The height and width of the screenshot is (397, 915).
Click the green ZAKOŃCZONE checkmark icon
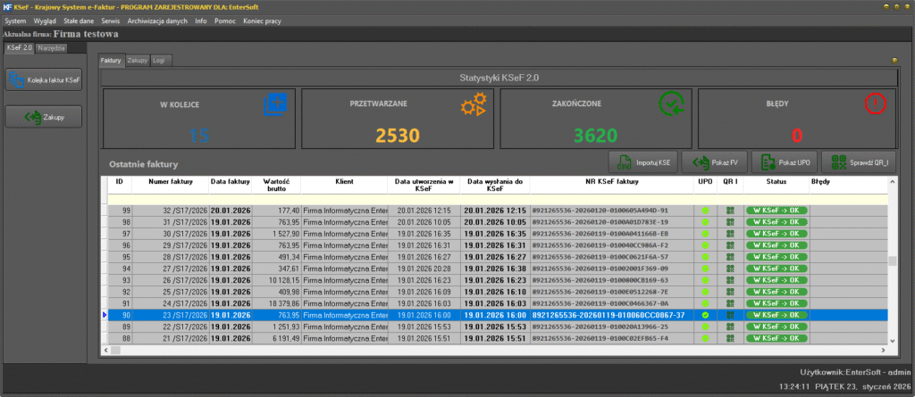671,105
